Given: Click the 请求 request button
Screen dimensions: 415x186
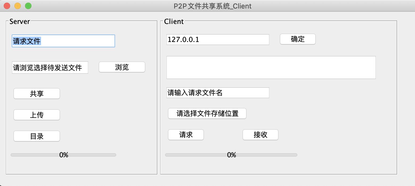Looking at the screenshot, I should (186, 135).
